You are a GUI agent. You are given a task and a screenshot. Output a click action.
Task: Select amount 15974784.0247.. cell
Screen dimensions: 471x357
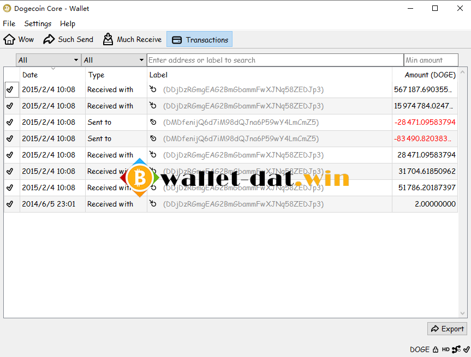click(424, 106)
